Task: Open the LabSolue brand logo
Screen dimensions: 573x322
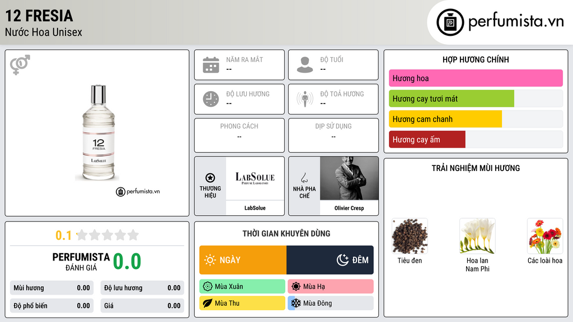Action: (255, 178)
